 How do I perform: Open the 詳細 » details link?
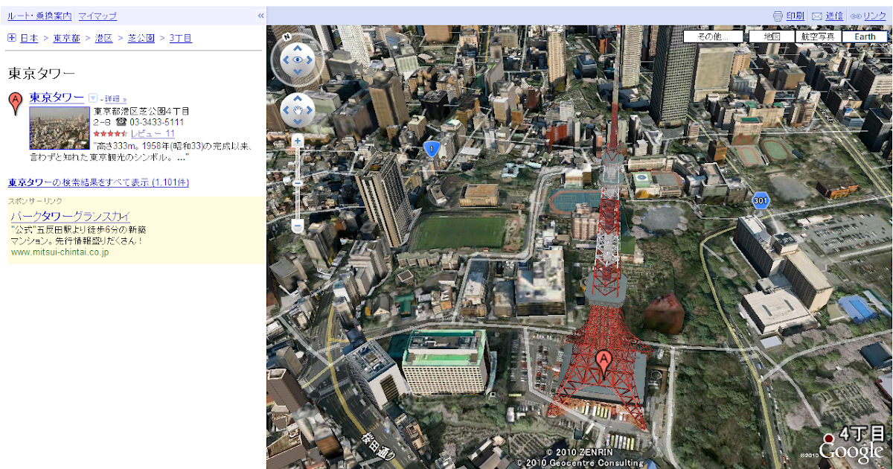pyautogui.click(x=115, y=98)
